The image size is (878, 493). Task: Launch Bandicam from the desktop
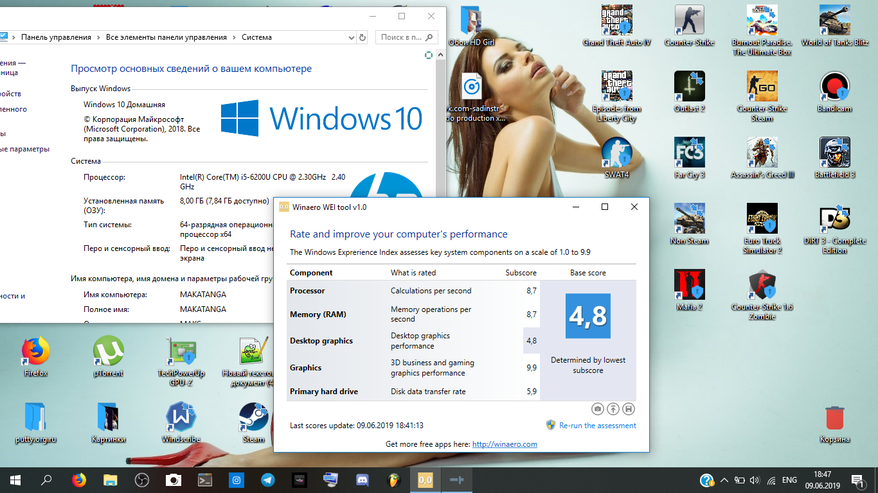point(835,92)
